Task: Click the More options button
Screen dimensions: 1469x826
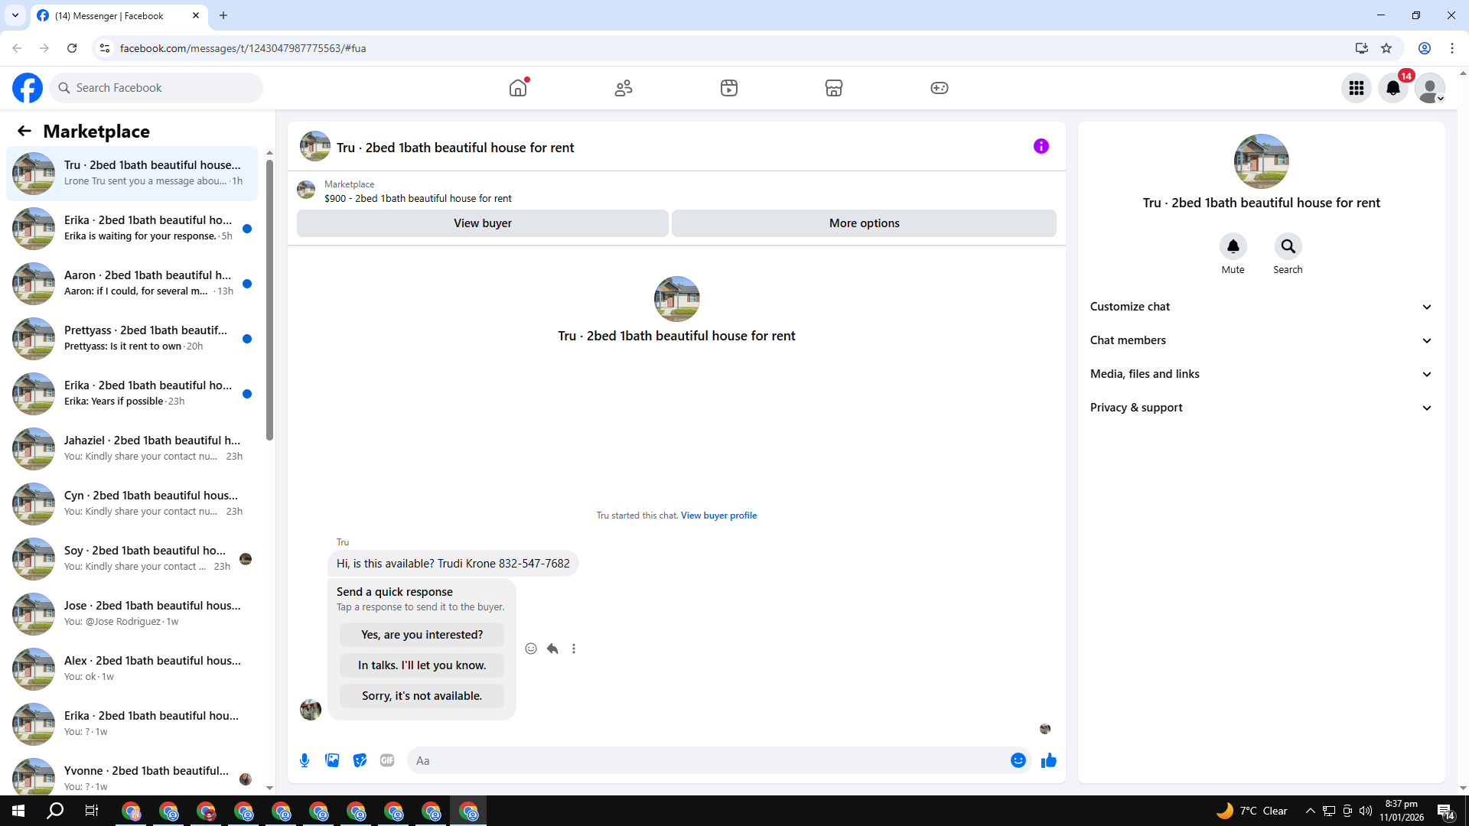Action: coord(865,223)
